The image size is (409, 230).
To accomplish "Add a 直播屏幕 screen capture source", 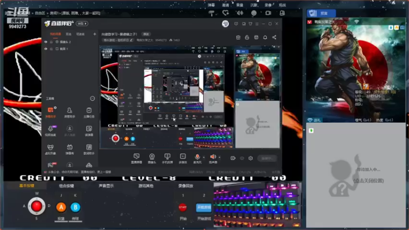I will coord(136,158).
